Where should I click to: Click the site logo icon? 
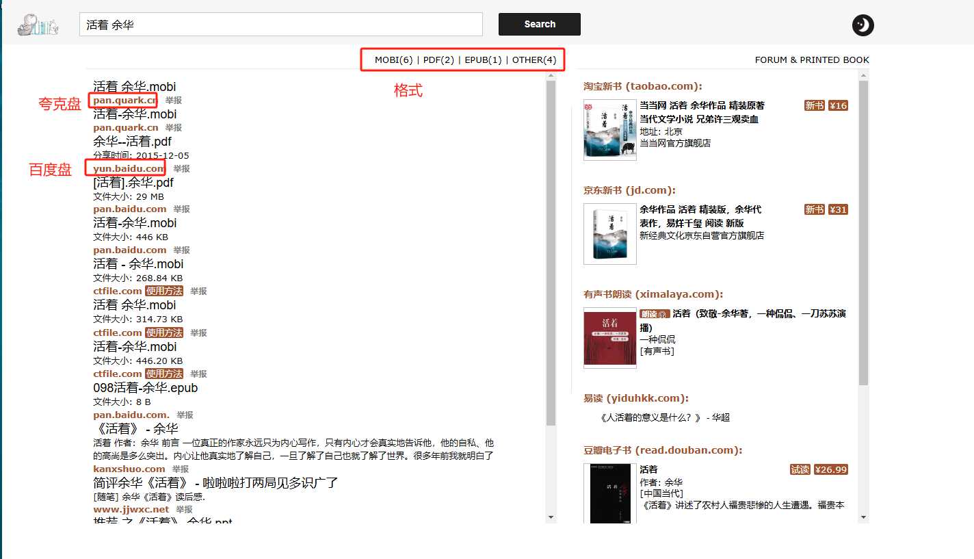[38, 25]
